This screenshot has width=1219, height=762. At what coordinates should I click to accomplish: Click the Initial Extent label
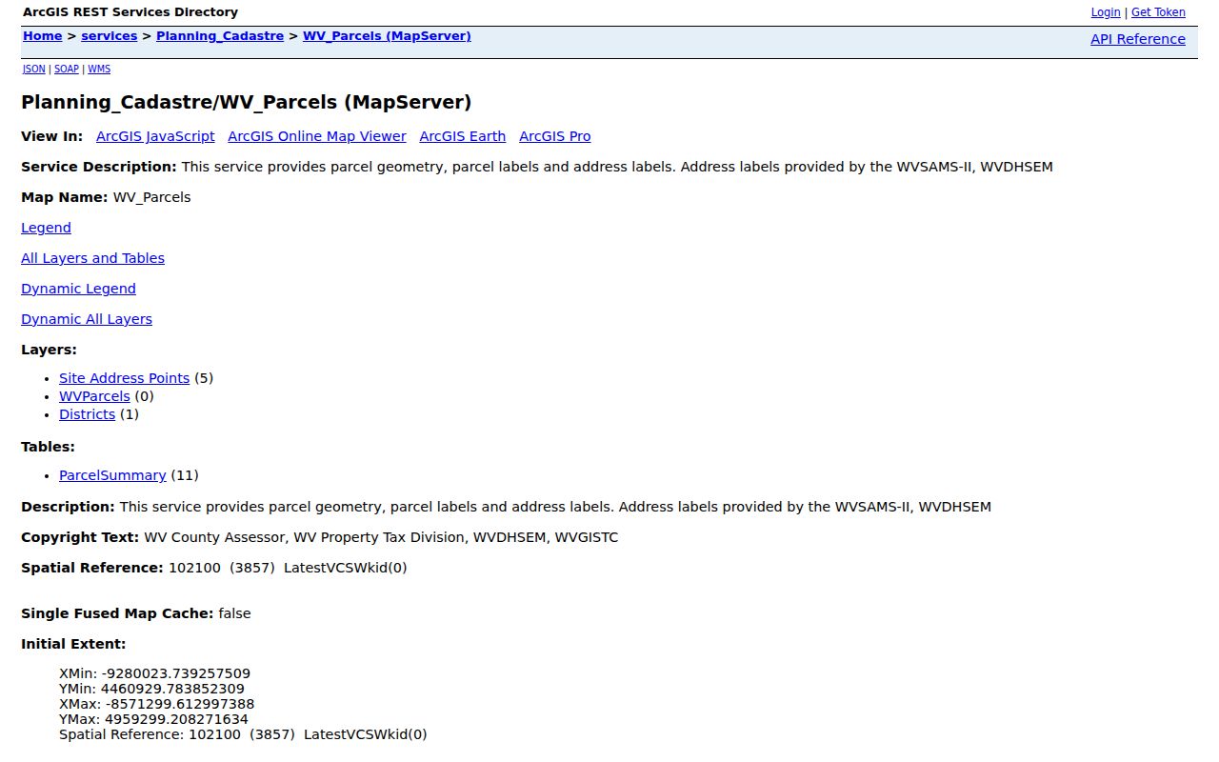pyautogui.click(x=73, y=644)
